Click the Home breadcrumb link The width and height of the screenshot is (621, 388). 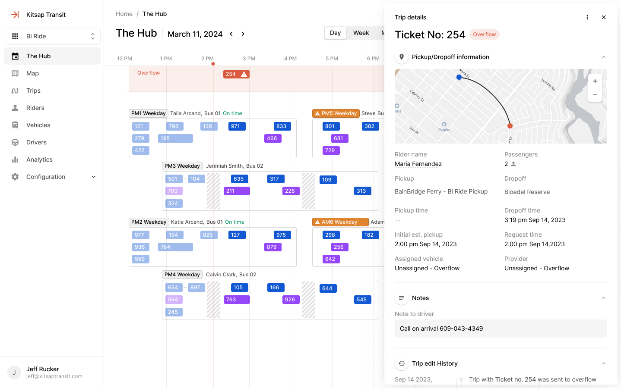click(x=124, y=14)
